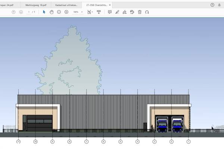Screen dimensions: 224x149
Task: Click grid axis marker 3
Action: (155, 142)
